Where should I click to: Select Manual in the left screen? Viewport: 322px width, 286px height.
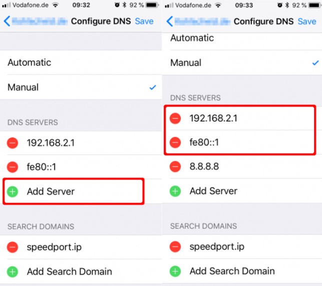tap(81, 87)
